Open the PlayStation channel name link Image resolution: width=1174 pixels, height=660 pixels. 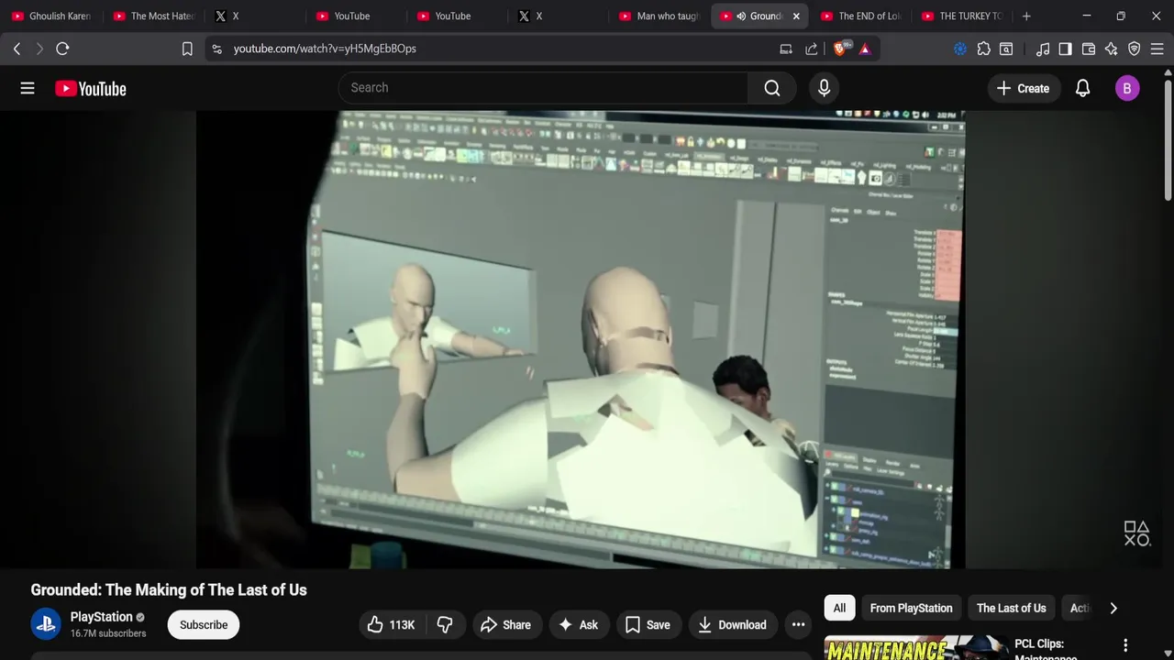click(x=102, y=617)
